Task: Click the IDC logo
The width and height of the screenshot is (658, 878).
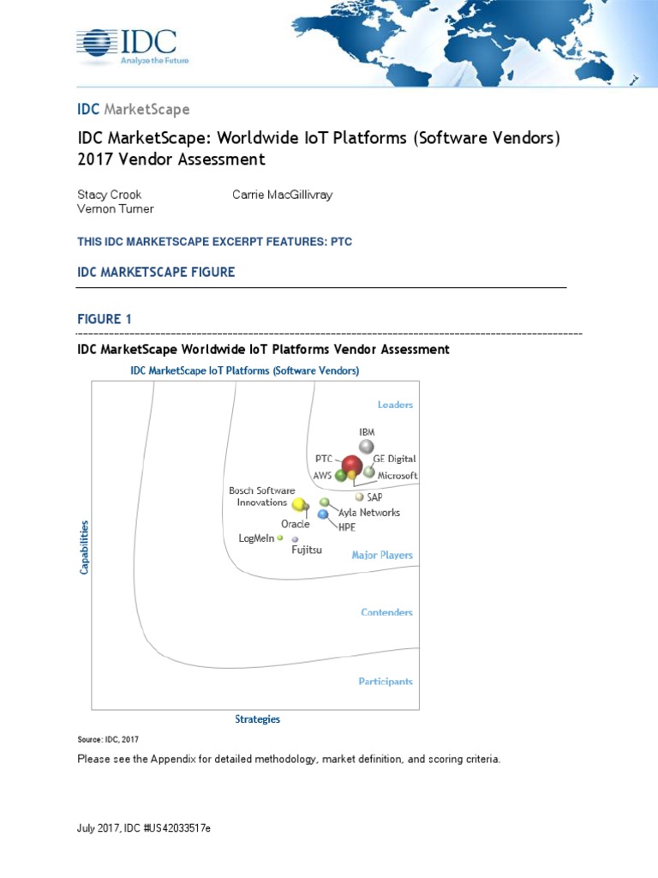Action: tap(133, 45)
